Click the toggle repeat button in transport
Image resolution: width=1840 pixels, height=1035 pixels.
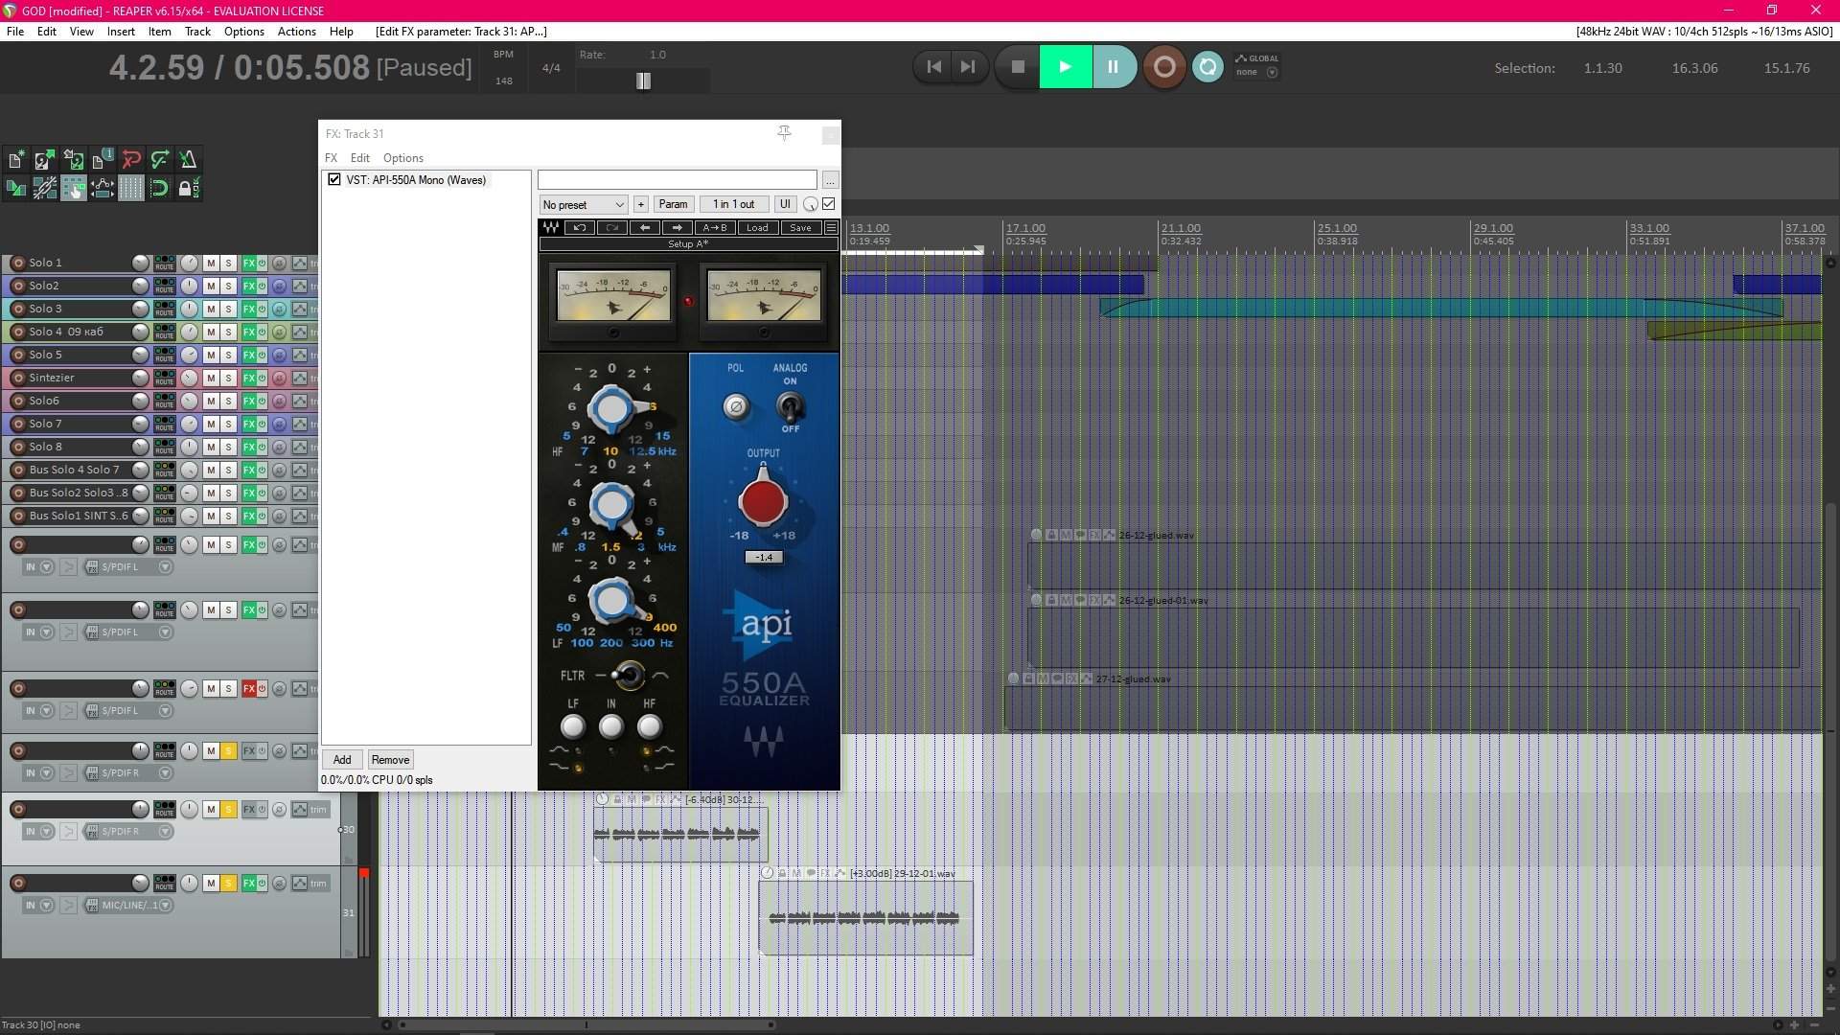click(x=1207, y=67)
